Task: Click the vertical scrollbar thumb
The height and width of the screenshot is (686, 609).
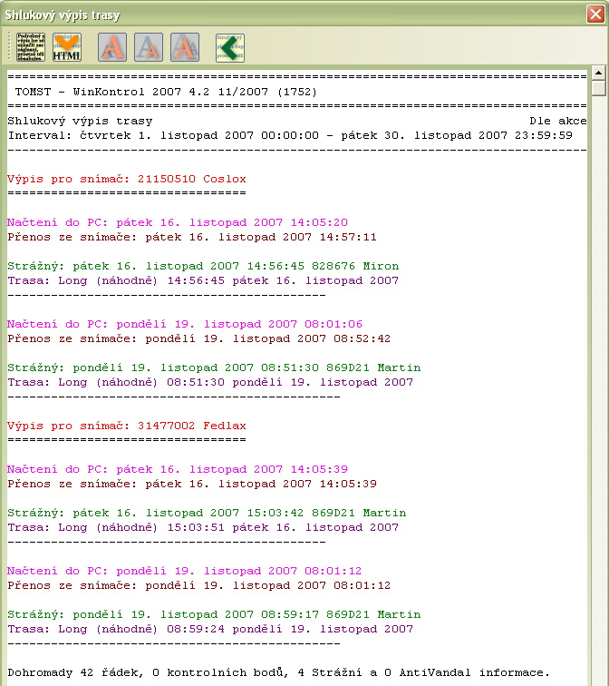Action: 599,88
